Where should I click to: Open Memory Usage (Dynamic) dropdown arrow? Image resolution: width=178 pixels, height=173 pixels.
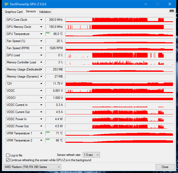pyautogui.click(x=41, y=77)
